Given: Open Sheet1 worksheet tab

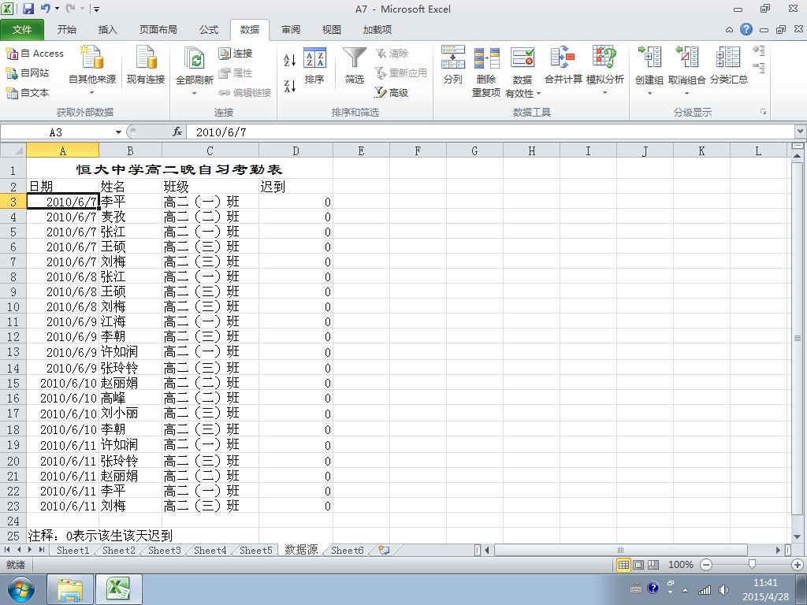Looking at the screenshot, I should 73,550.
